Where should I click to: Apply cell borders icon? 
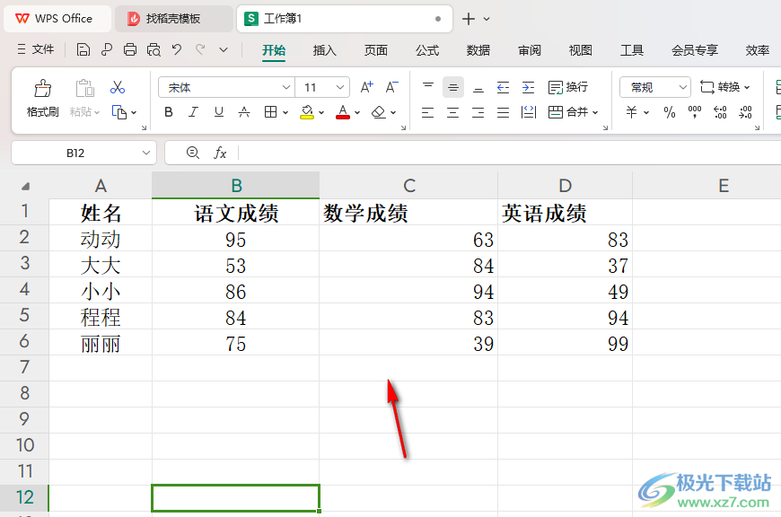pos(270,112)
